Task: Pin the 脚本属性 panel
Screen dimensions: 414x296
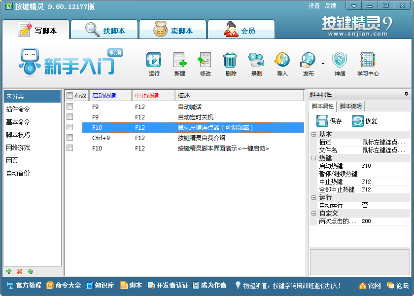Action: pos(406,94)
